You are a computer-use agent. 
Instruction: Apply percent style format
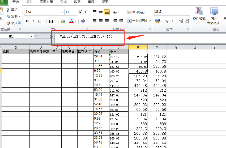[x=166, y=21]
